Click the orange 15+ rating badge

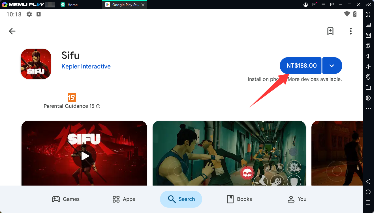pyautogui.click(x=72, y=98)
